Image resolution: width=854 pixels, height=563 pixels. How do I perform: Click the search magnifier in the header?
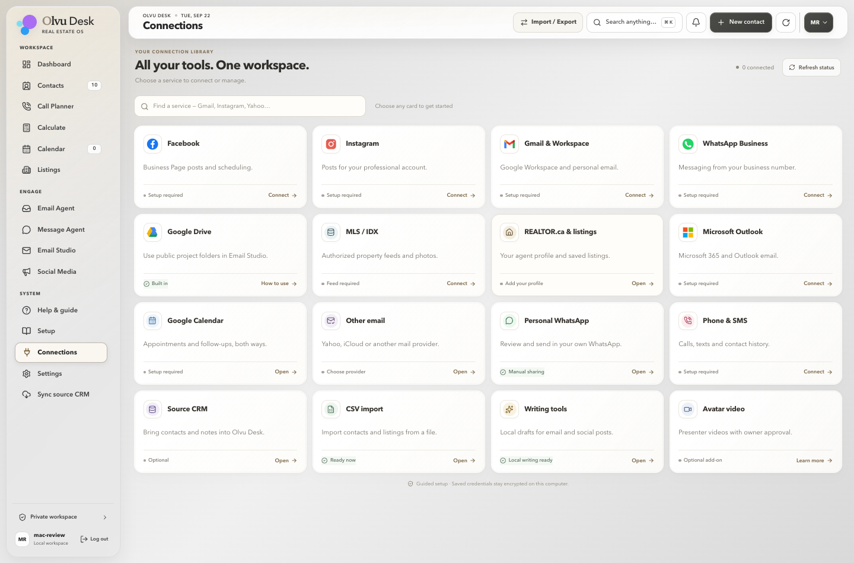tap(597, 23)
